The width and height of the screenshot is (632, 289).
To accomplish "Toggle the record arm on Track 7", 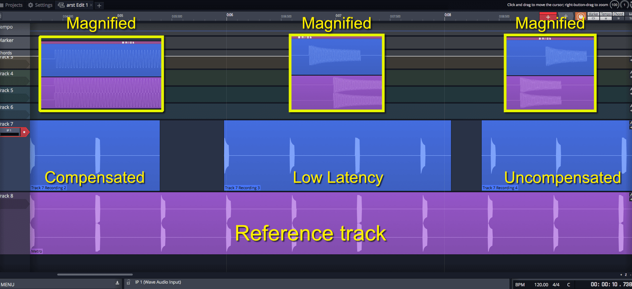I will pos(24,132).
